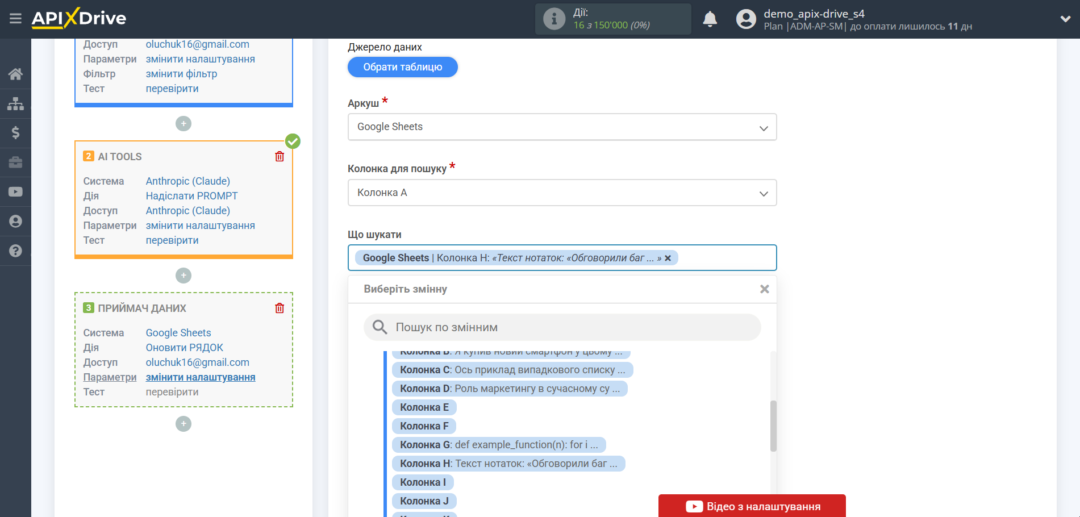This screenshot has width=1080, height=517.
Task: Click the Обрати таблицю button
Action: click(402, 67)
